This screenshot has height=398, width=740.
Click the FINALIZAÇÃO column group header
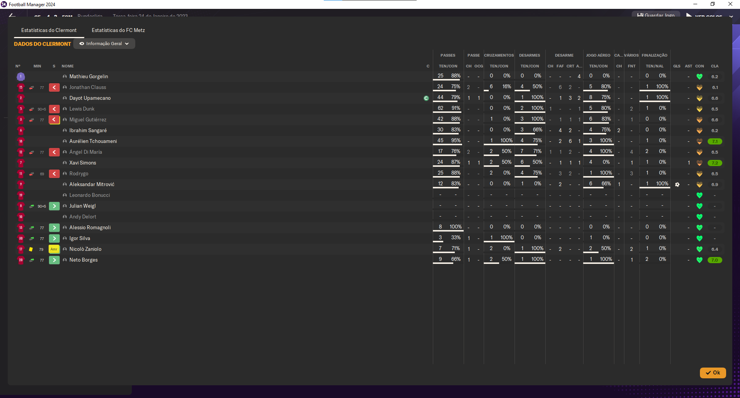[654, 55]
